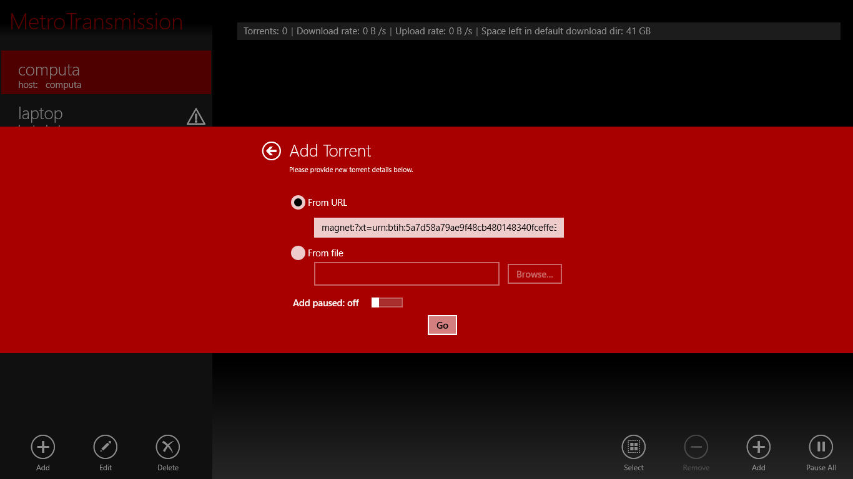Click the Edit pencil icon
Viewport: 853px width, 479px height.
[x=106, y=447]
